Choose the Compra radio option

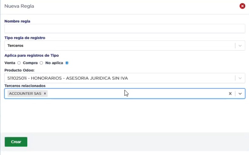point(41,63)
